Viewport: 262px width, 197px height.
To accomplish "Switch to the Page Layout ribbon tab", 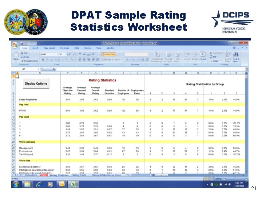I will coord(49,48).
